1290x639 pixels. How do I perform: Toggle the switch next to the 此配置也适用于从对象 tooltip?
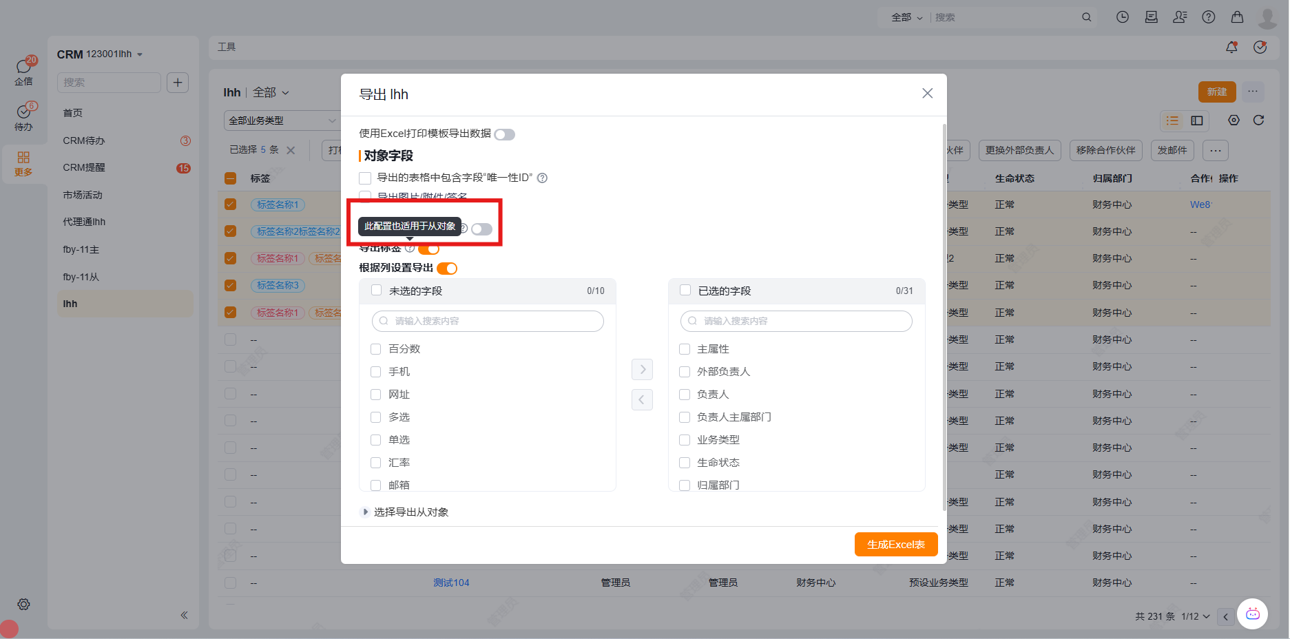482,229
